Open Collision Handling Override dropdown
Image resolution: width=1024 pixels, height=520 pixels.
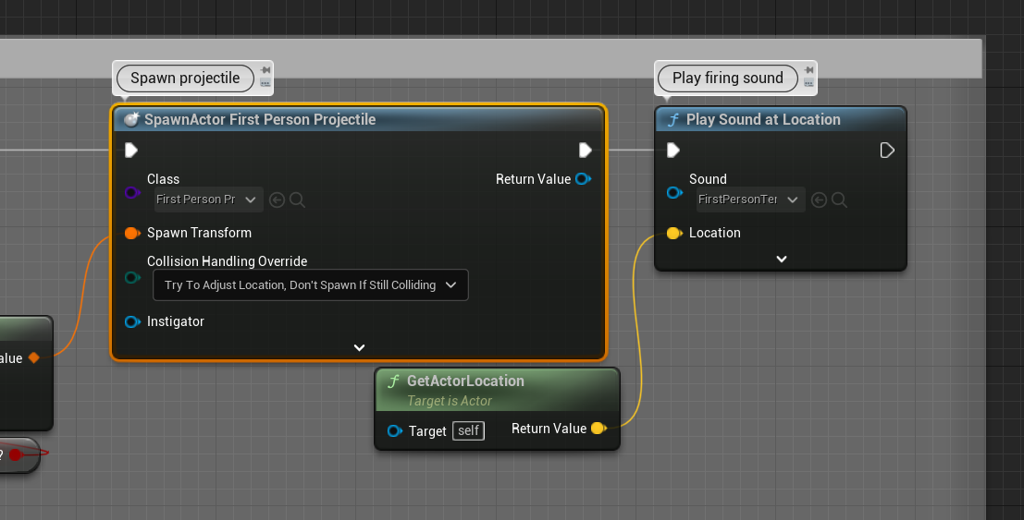pyautogui.click(x=310, y=285)
